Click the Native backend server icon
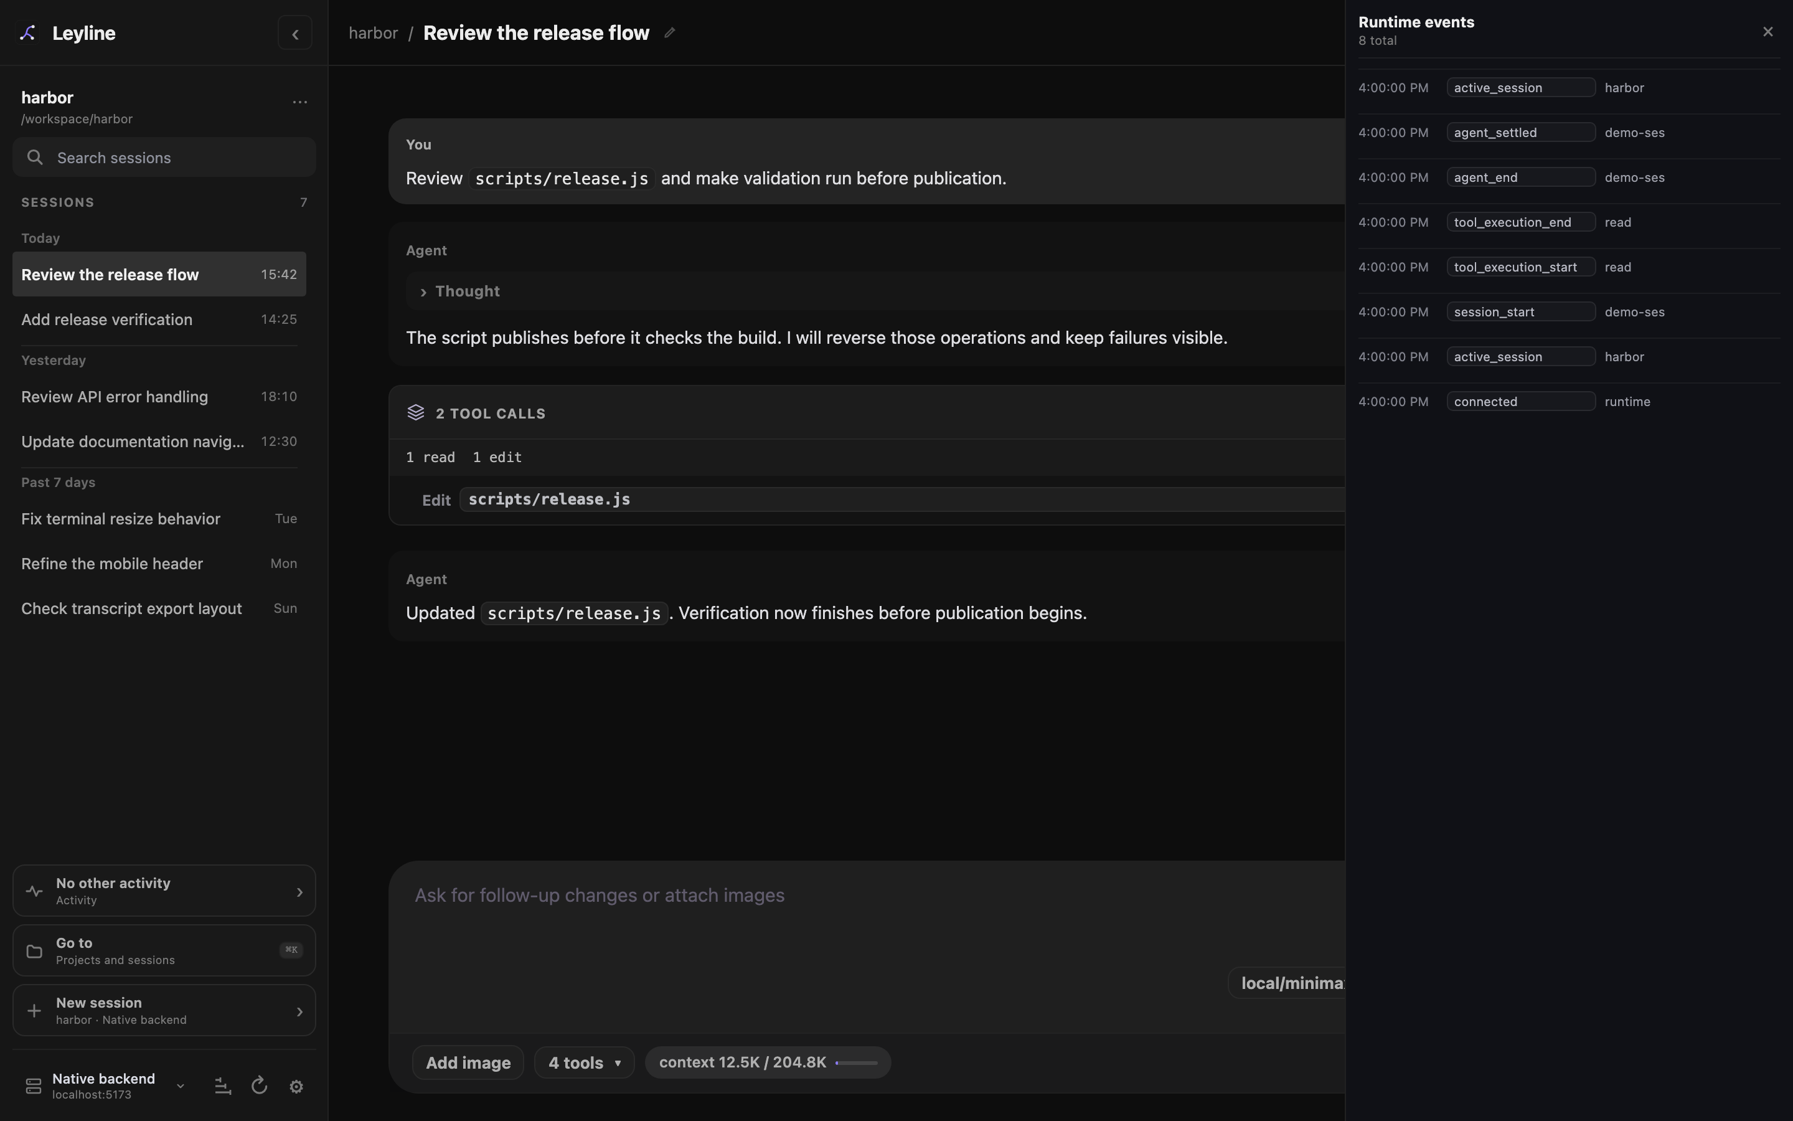Screen dimensions: 1793x1121 click(x=34, y=1086)
